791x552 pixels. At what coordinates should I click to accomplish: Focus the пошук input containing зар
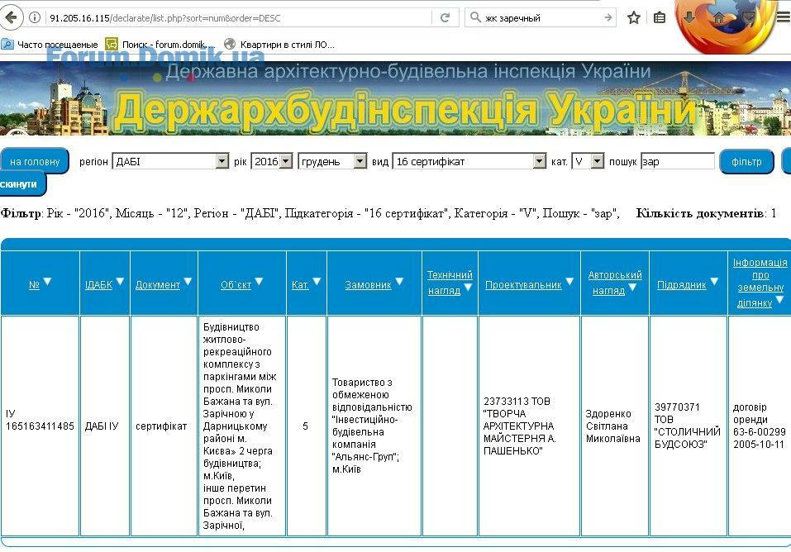(x=678, y=161)
